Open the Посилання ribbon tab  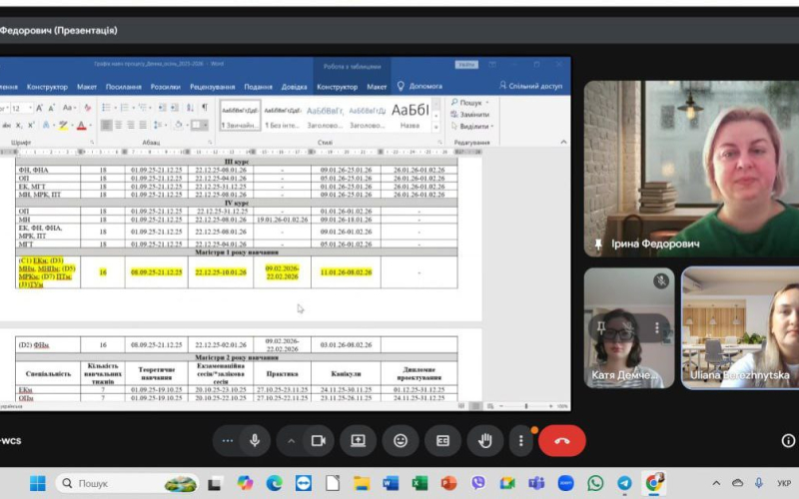(x=123, y=87)
